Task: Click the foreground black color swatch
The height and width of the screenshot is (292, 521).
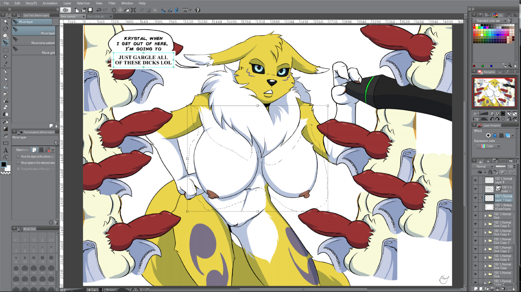Action: pos(4,165)
